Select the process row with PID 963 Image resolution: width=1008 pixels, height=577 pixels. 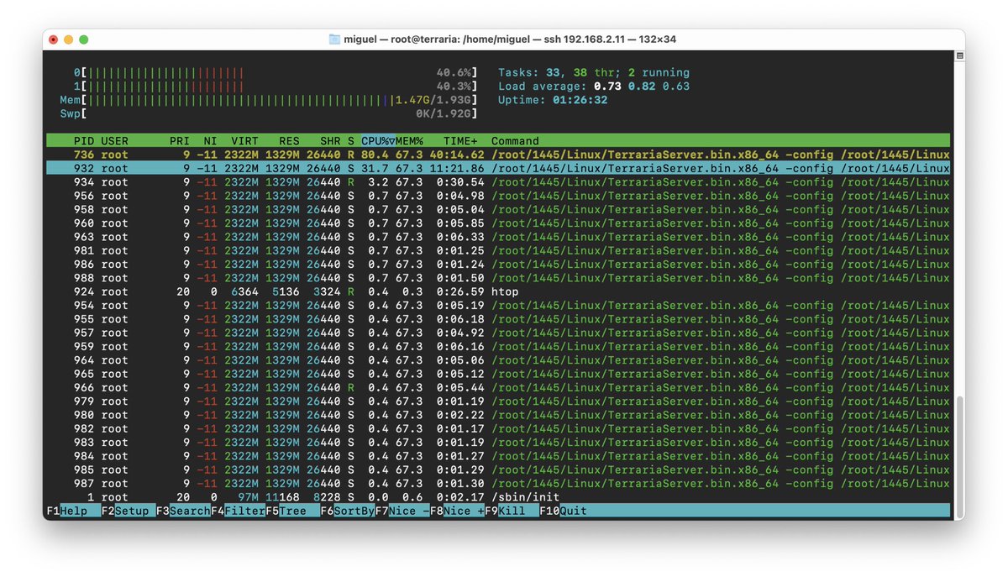(498, 237)
